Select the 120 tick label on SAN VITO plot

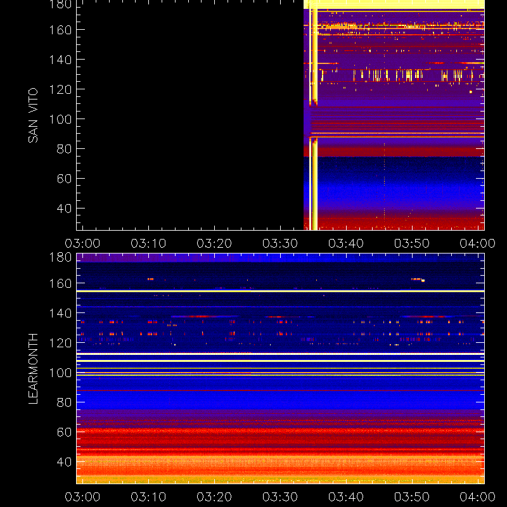(60, 89)
